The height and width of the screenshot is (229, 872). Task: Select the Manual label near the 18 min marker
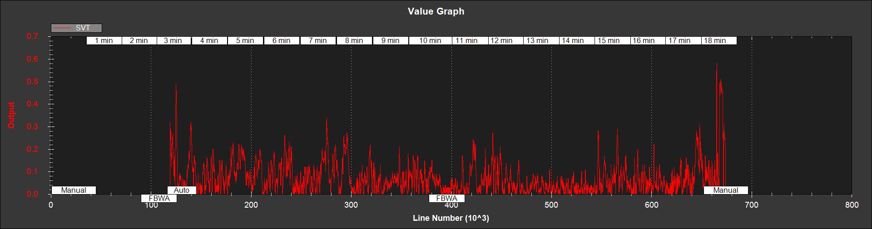[x=725, y=190]
